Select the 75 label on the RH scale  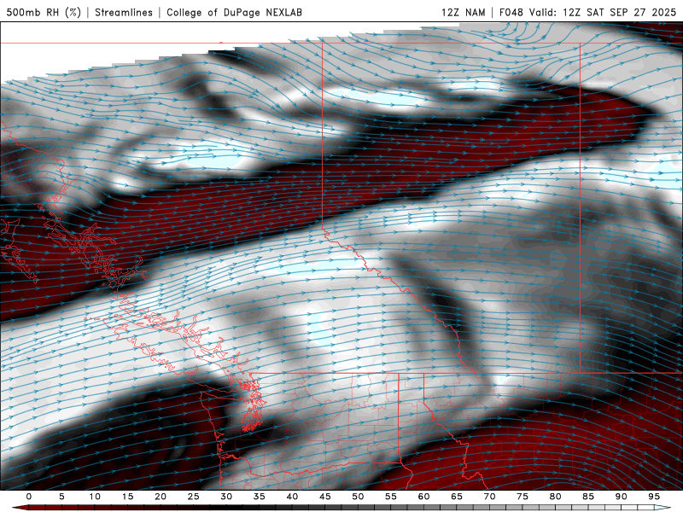[x=522, y=497]
